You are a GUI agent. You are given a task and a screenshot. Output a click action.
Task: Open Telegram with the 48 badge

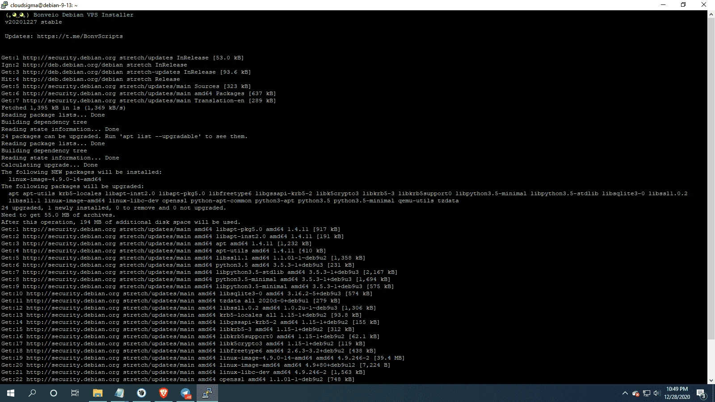pyautogui.click(x=185, y=393)
